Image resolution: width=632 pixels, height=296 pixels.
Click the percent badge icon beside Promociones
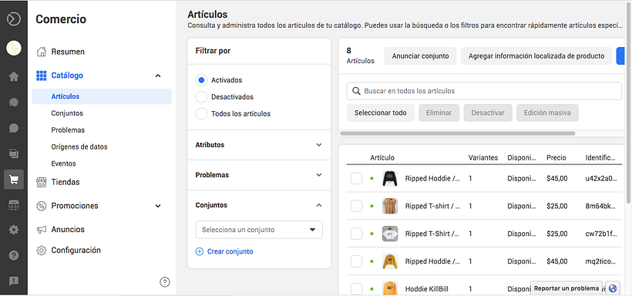[41, 206]
